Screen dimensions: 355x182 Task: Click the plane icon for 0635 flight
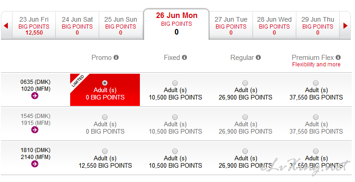[x=35, y=96]
